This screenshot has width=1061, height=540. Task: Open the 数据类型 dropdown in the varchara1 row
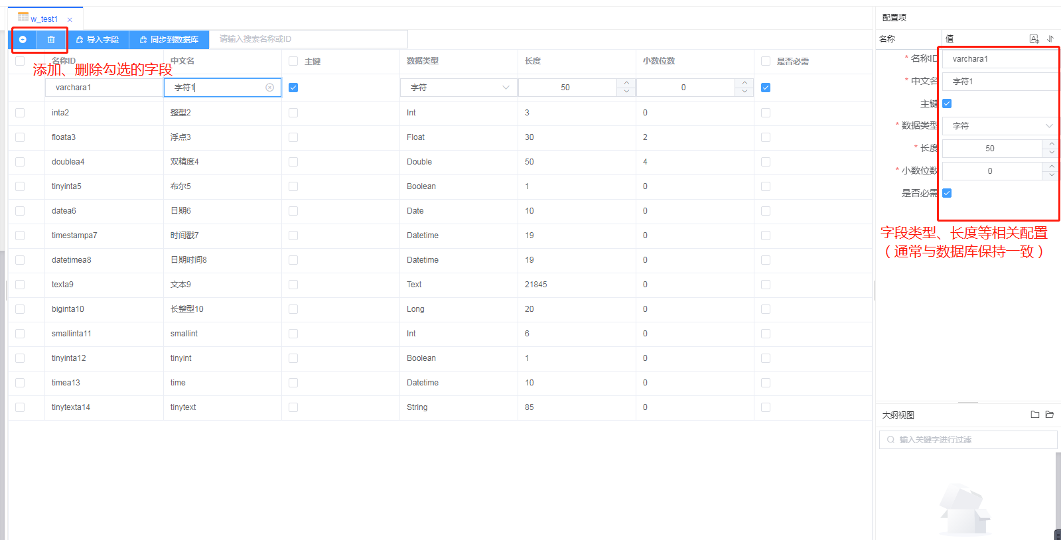pos(458,88)
